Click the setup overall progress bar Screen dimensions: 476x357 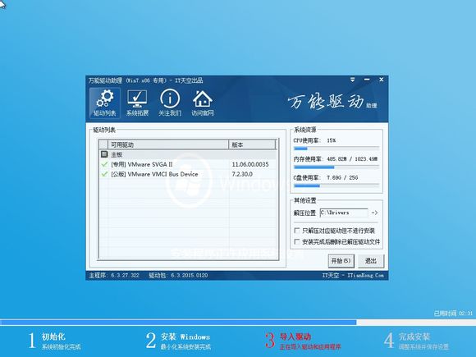(x=238, y=322)
